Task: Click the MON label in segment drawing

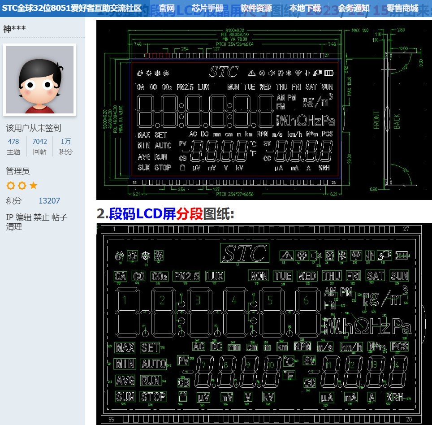Action: coord(259,276)
